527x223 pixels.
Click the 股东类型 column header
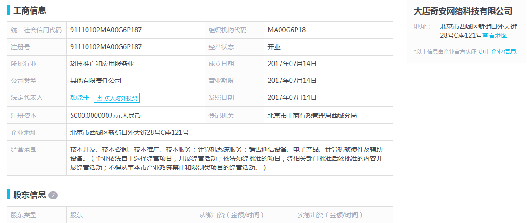pyautogui.click(x=36, y=215)
